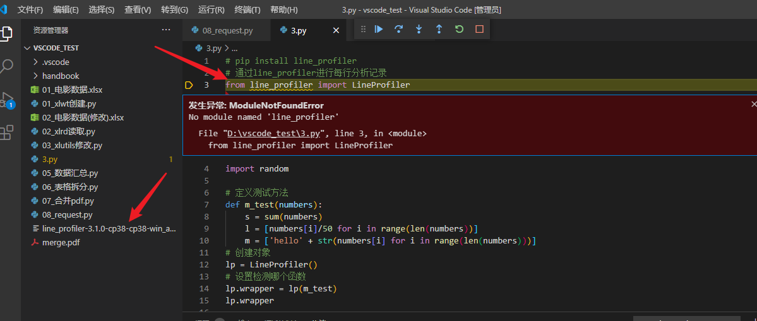Click the VS Code logo in title bar
757x321 pixels.
pyautogui.click(x=4, y=9)
